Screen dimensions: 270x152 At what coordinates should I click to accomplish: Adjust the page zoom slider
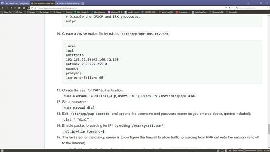click(x=246, y=151)
